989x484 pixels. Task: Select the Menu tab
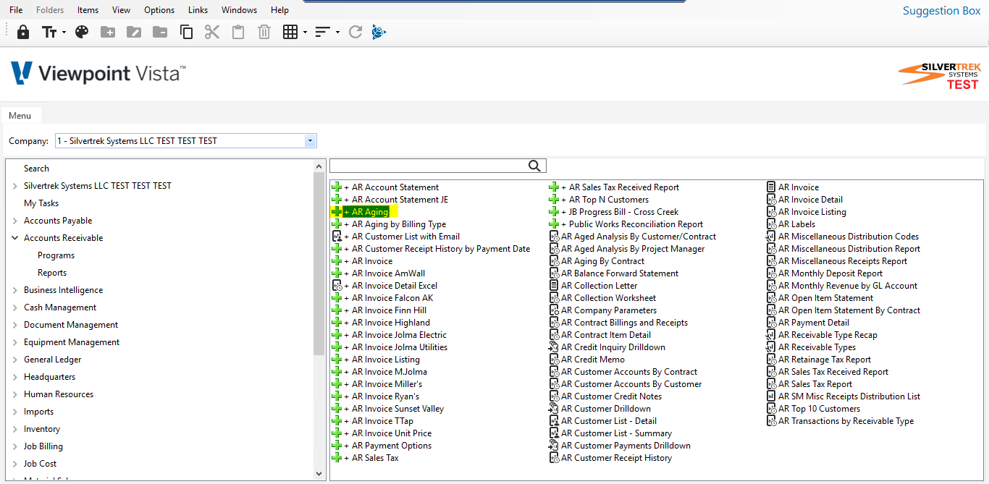coord(20,116)
